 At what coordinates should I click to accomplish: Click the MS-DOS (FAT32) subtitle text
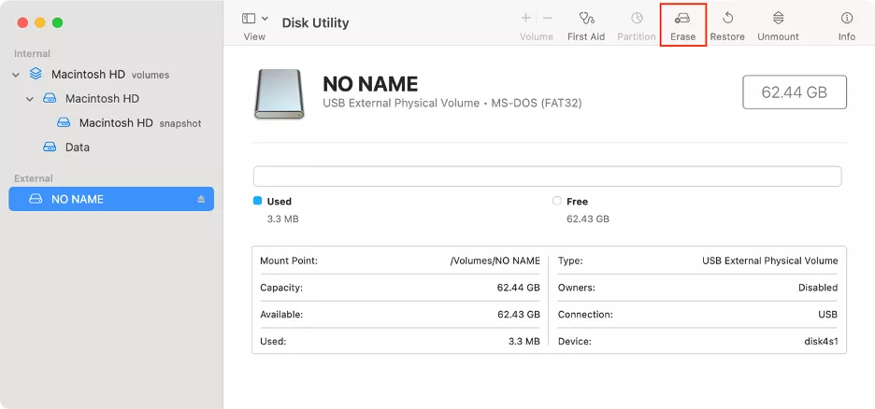pyautogui.click(x=537, y=103)
